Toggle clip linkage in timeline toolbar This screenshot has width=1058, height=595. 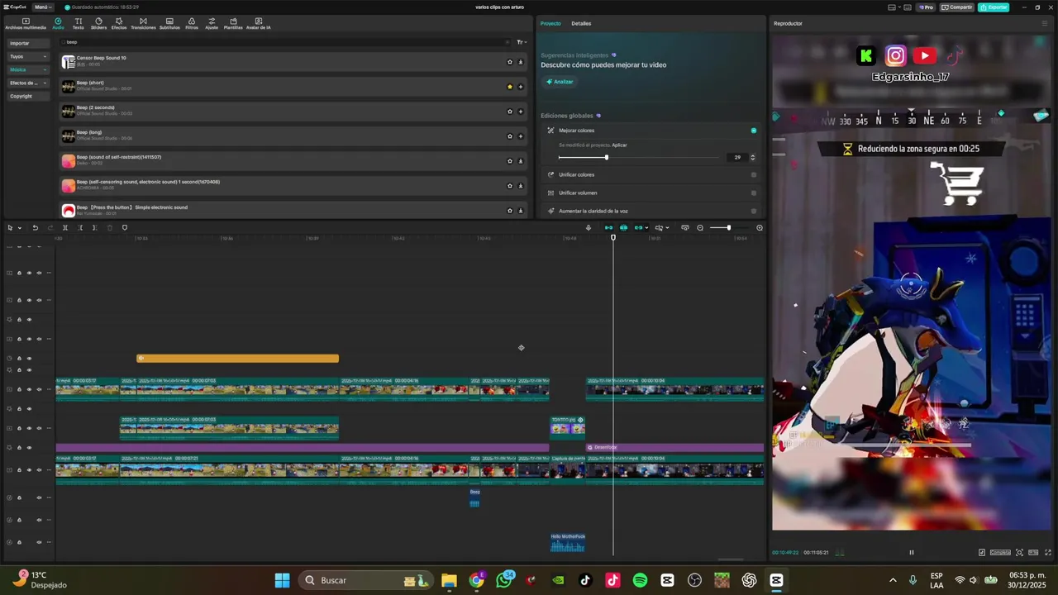639,228
